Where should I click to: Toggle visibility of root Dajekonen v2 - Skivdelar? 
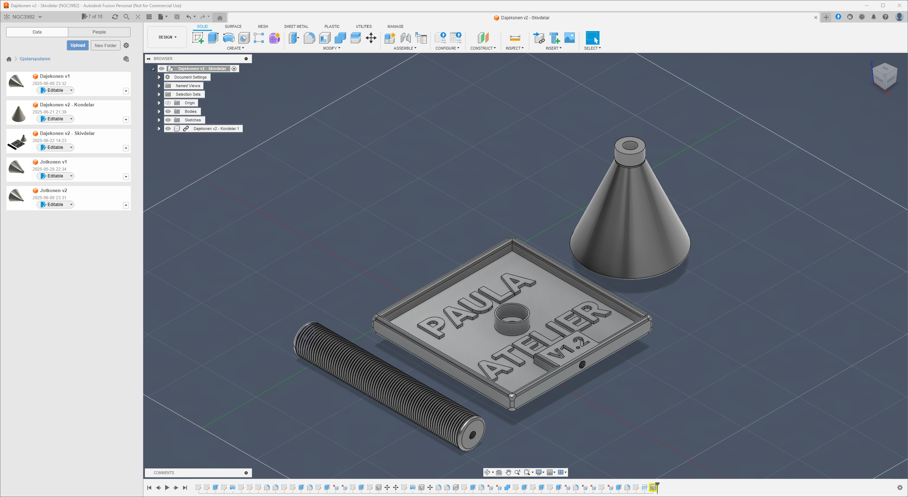(x=162, y=69)
